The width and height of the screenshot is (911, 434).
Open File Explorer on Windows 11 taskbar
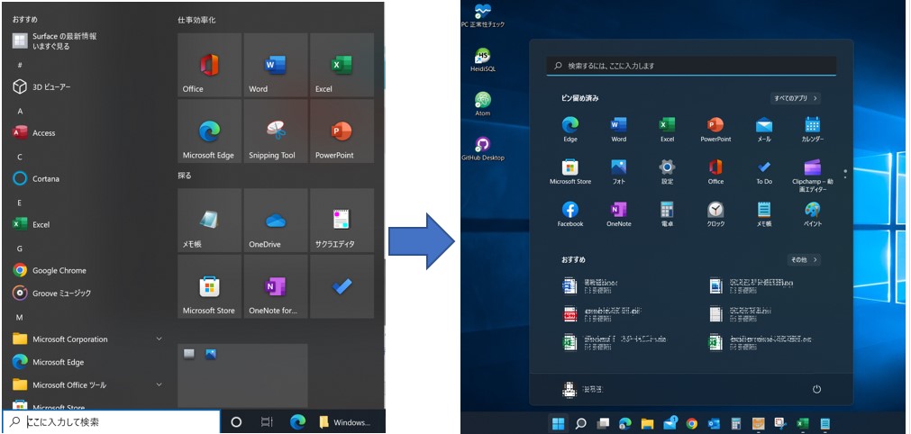[647, 423]
